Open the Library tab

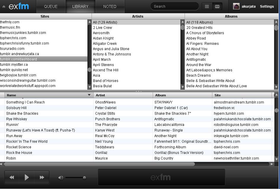(80, 6)
